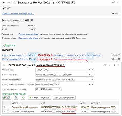Tick the checkbox for Гордеев Николай Васильевич
This screenshot has width=122, height=116.
click(8, 107)
